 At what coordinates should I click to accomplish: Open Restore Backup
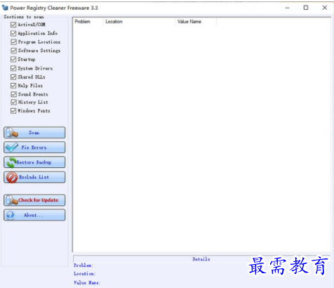click(34, 162)
